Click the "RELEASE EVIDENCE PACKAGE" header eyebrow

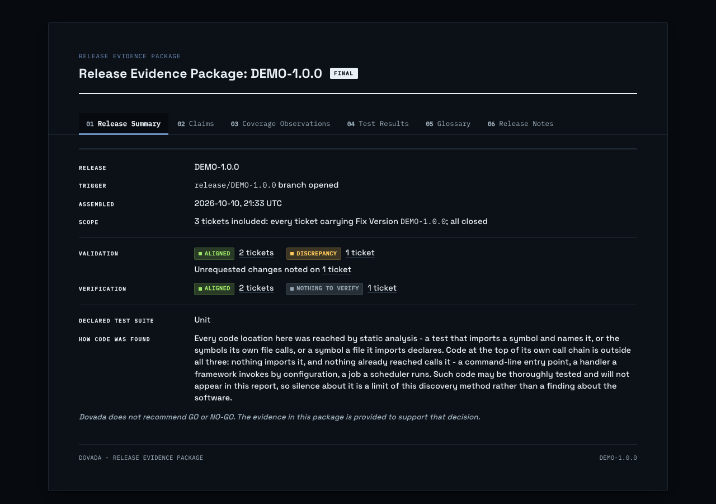pos(130,56)
